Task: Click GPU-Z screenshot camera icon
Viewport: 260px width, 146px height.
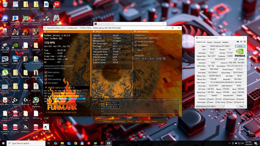Action: coord(238,42)
